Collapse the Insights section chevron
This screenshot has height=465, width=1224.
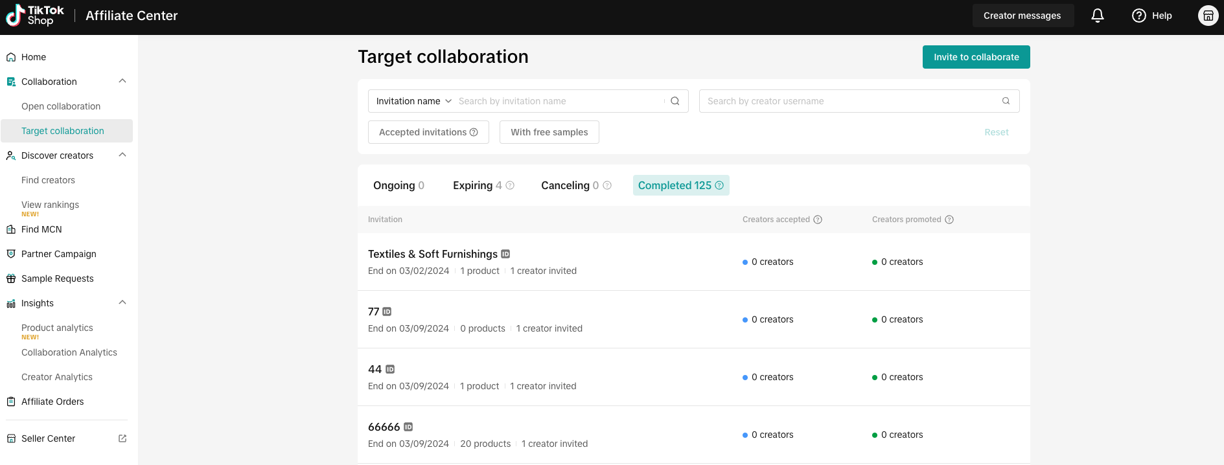[x=122, y=302]
